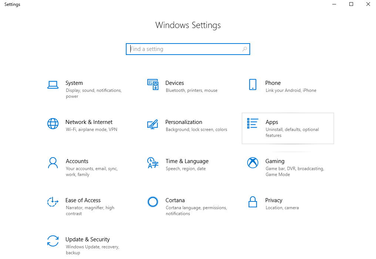Click the Phone icon
The height and width of the screenshot is (259, 376).
(253, 84)
